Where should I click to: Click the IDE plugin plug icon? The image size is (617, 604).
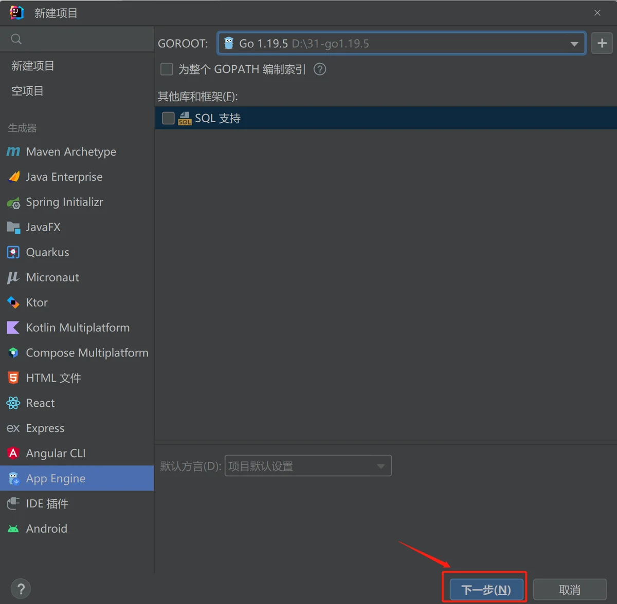[x=13, y=503]
